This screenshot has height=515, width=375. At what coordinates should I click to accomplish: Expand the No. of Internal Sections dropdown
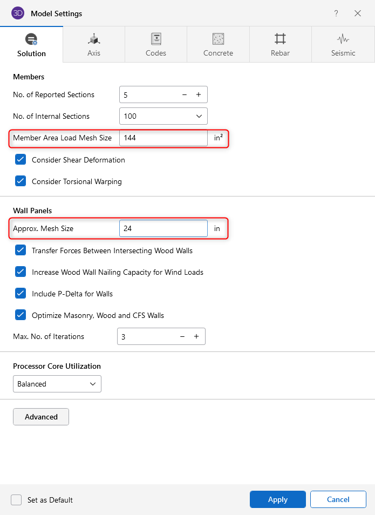163,116
